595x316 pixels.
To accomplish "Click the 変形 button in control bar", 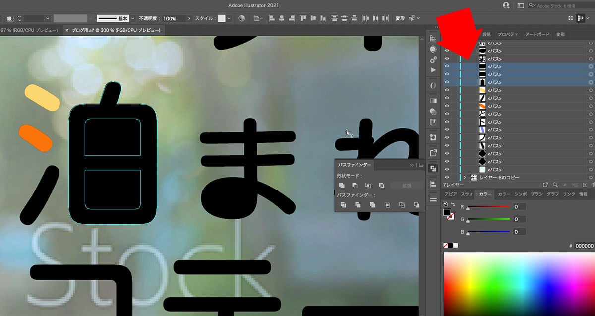I will coord(400,18).
